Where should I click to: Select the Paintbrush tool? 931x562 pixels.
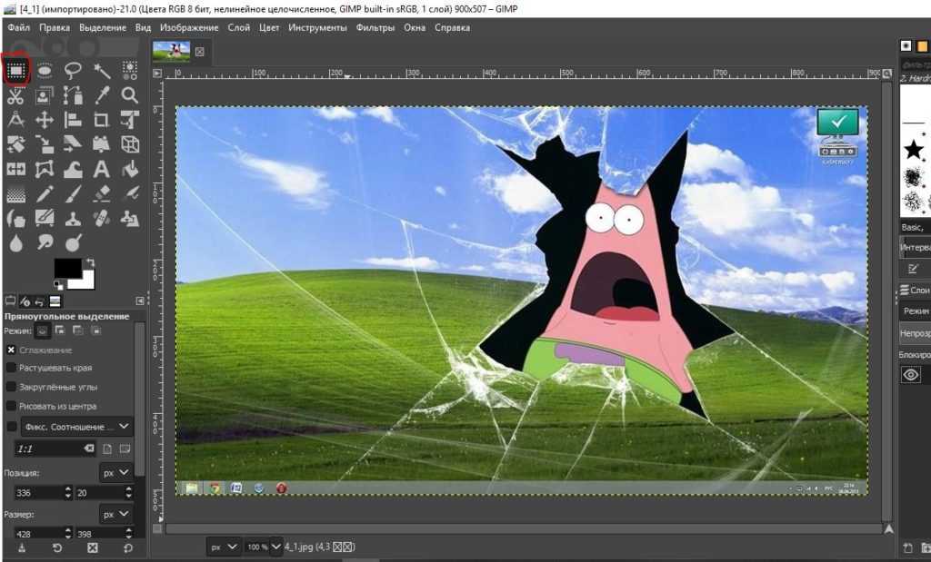[x=73, y=194]
